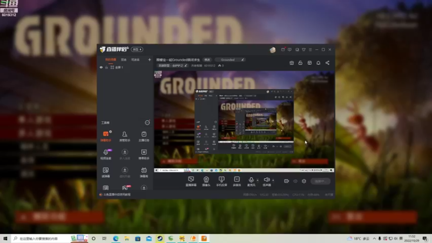This screenshot has width=432, height=243.
Task: Toggle lock of the 全屏 1 source
Action: (106, 67)
